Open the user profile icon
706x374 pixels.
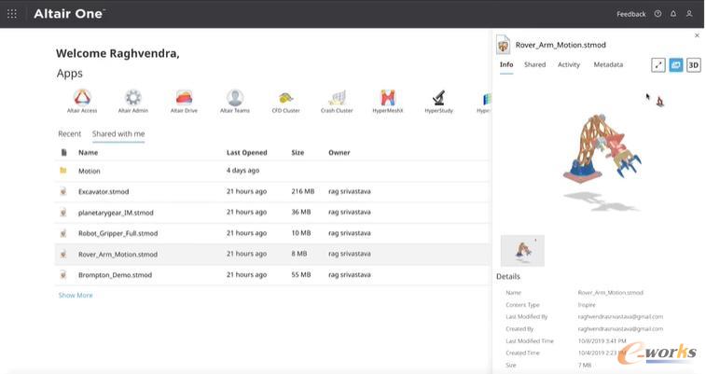click(689, 14)
